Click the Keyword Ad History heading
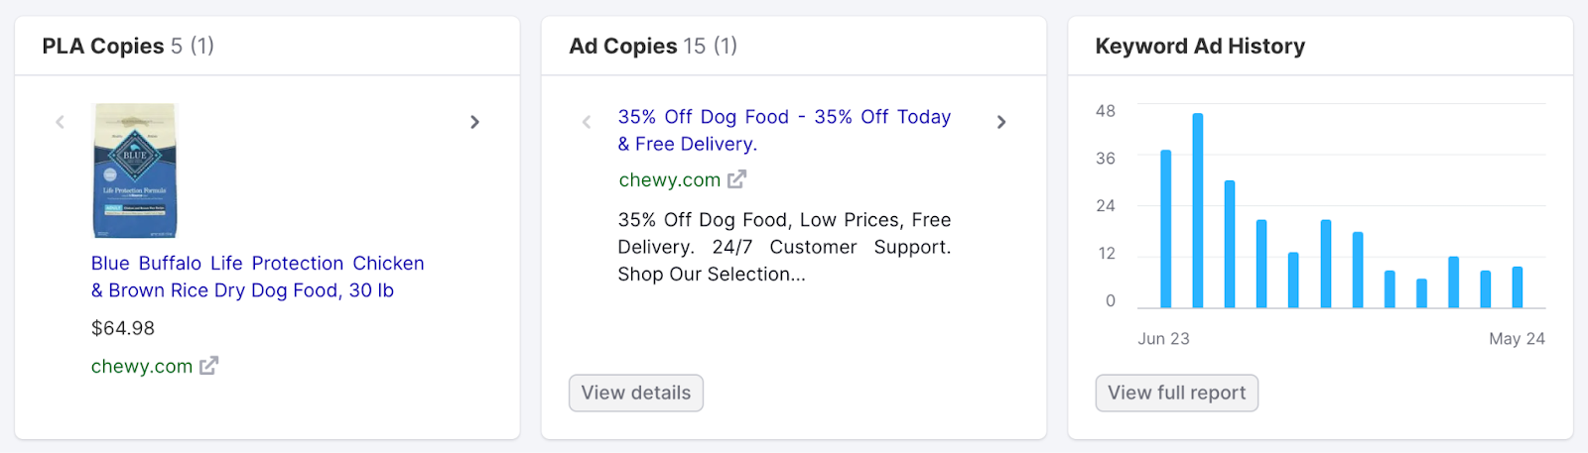This screenshot has height=453, width=1588. point(1200,47)
